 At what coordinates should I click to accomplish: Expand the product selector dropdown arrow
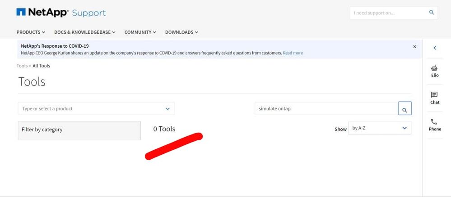pyautogui.click(x=167, y=109)
